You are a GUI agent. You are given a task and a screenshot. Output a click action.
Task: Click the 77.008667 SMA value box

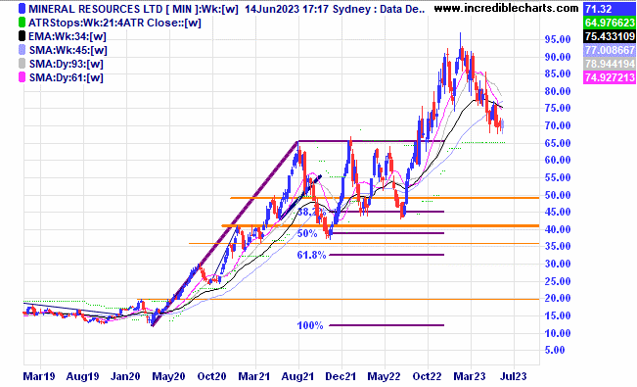pyautogui.click(x=610, y=50)
